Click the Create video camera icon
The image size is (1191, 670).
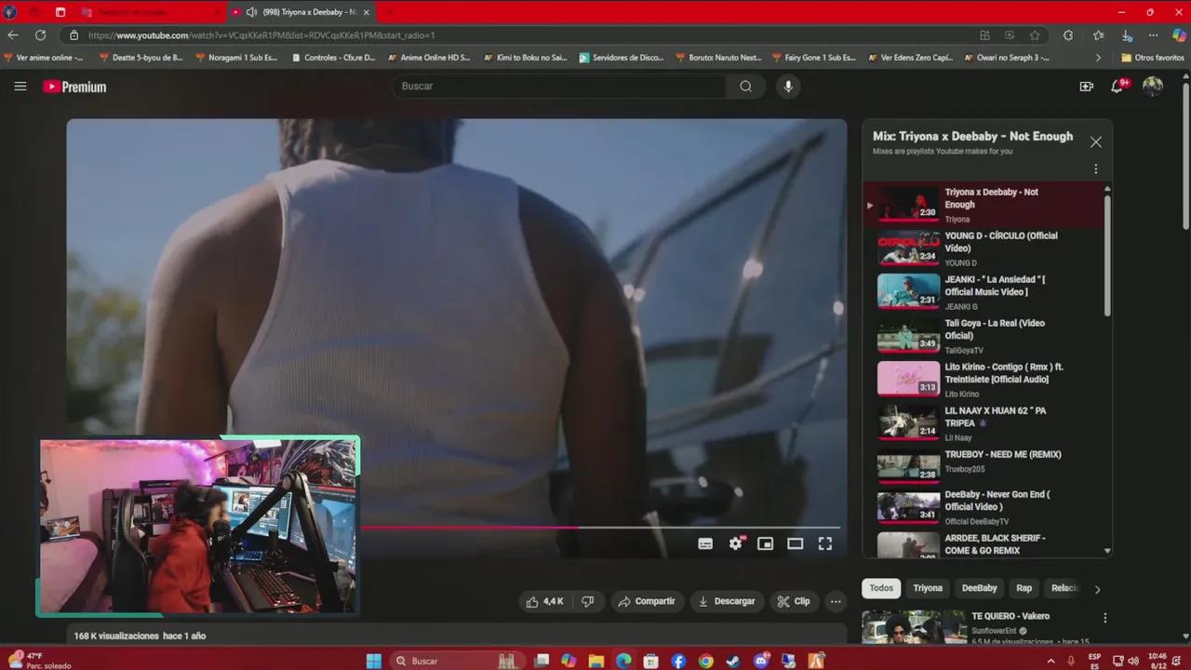tap(1086, 87)
